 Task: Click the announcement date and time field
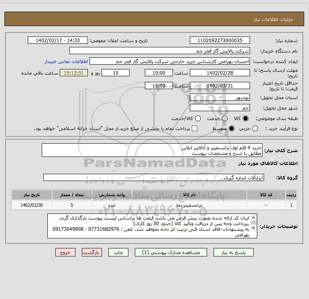58,41
